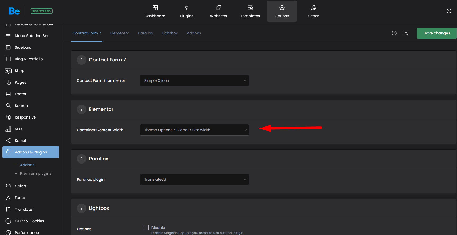Click the "Parallax plugin" label
Viewport: 457px width, 235px height.
pos(91,179)
